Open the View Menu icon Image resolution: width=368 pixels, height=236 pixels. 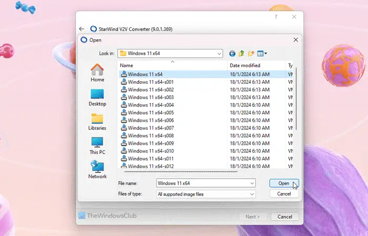coord(262,53)
